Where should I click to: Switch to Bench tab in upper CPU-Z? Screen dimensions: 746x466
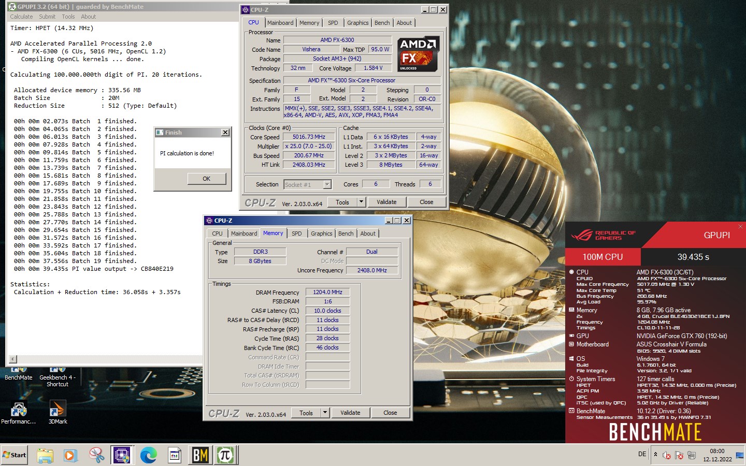[382, 23]
